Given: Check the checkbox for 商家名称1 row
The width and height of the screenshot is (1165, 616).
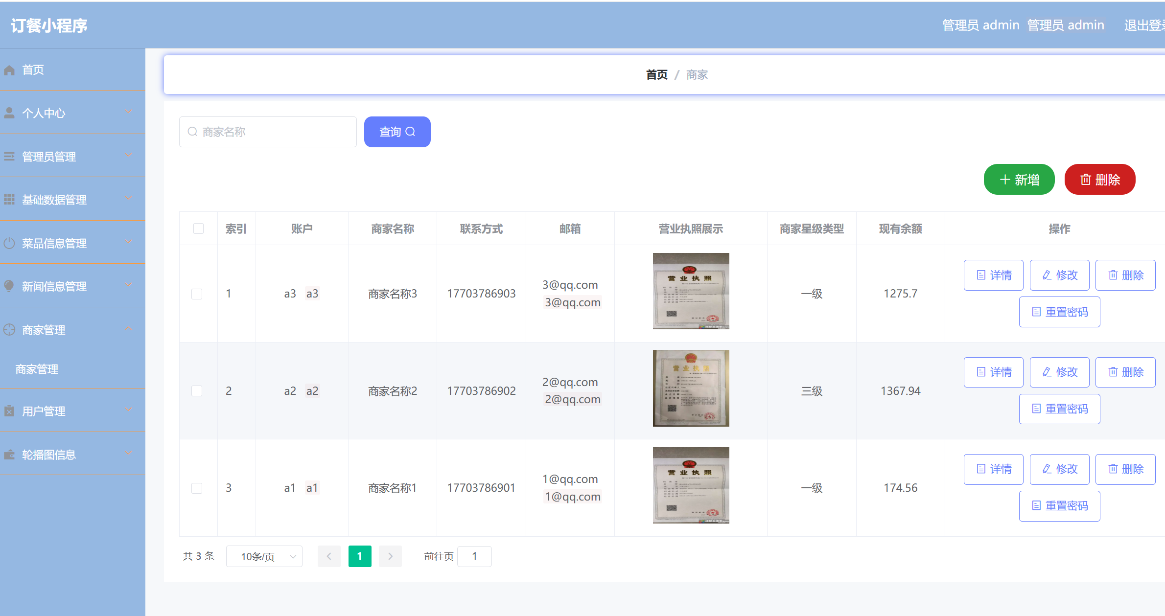Looking at the screenshot, I should pos(197,488).
